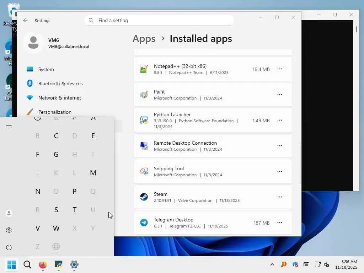This screenshot has width=364, height=273.
Task: Click the Snipping Tool app icon
Action: (144, 171)
